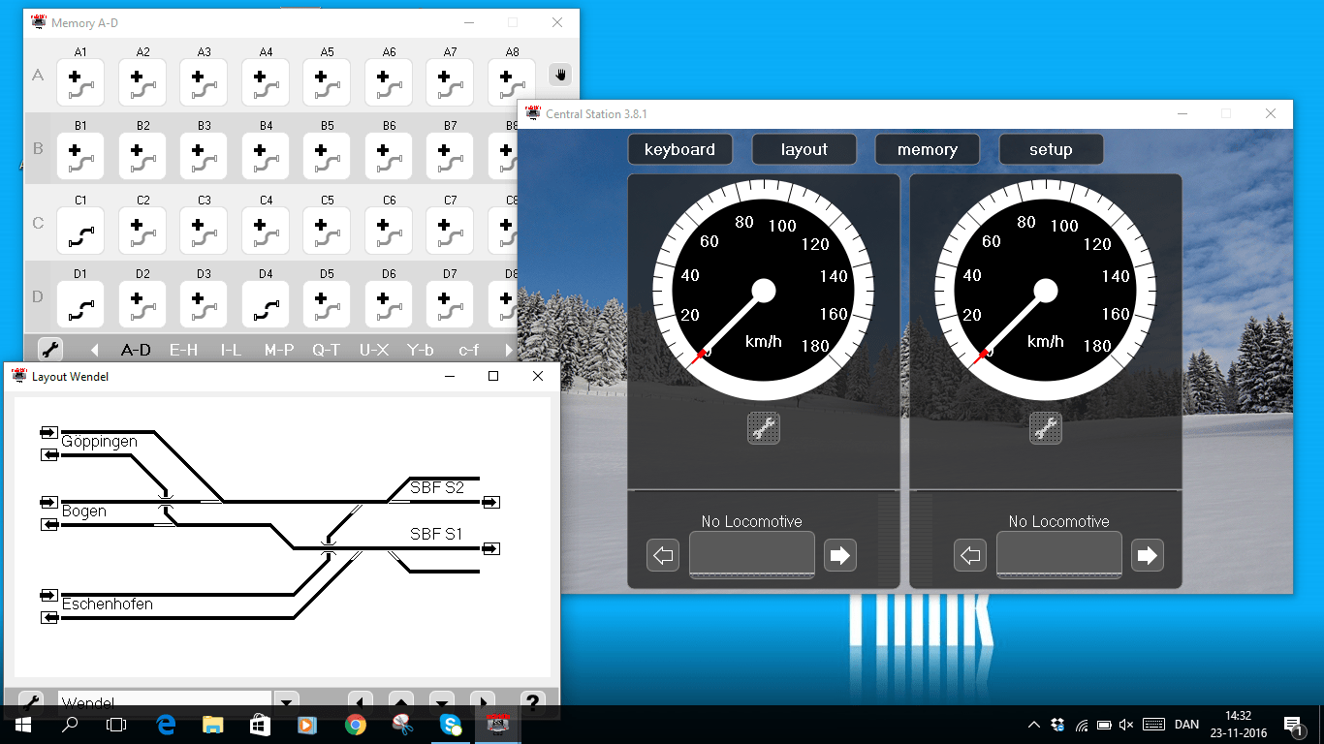1324x744 pixels.
Task: Open the keyboard button
Action: point(679,149)
